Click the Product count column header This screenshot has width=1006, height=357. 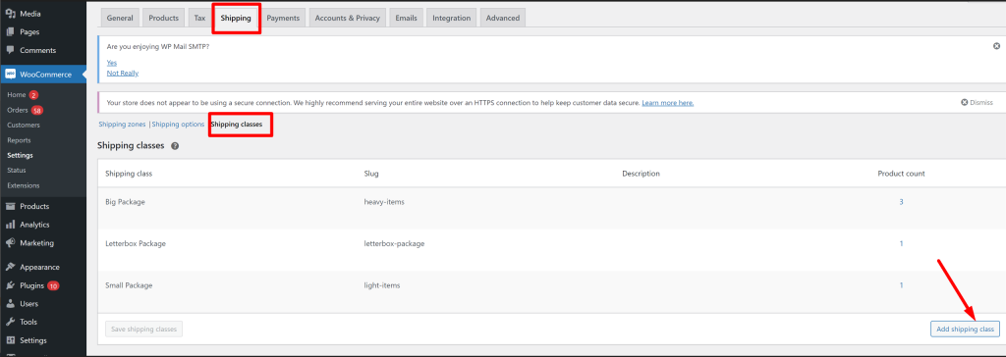pos(901,174)
